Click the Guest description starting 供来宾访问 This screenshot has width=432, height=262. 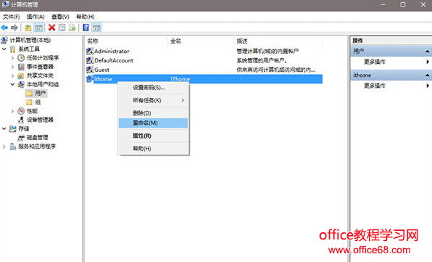pos(275,70)
